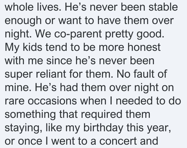Click the word "mine."

click(x=18, y=87)
